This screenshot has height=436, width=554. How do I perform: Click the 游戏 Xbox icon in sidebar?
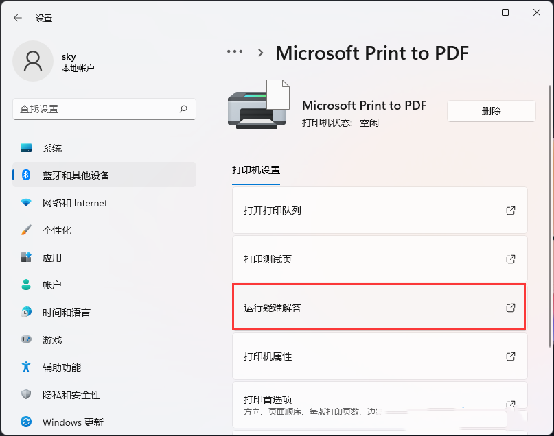click(x=27, y=339)
